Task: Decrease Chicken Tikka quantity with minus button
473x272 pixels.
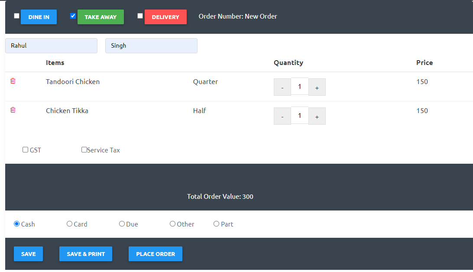Action: click(282, 117)
